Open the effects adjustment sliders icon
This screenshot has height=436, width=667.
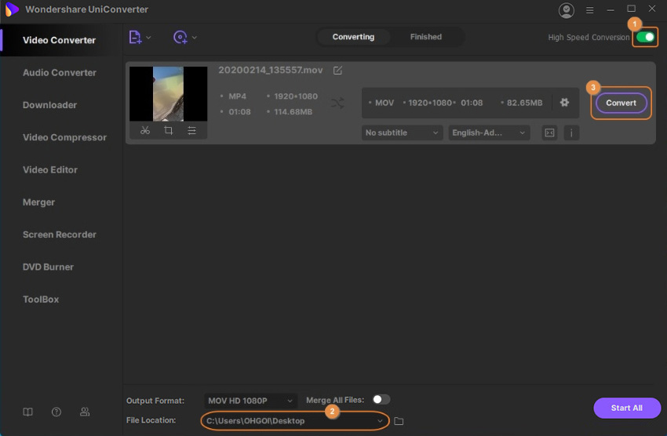(x=192, y=131)
